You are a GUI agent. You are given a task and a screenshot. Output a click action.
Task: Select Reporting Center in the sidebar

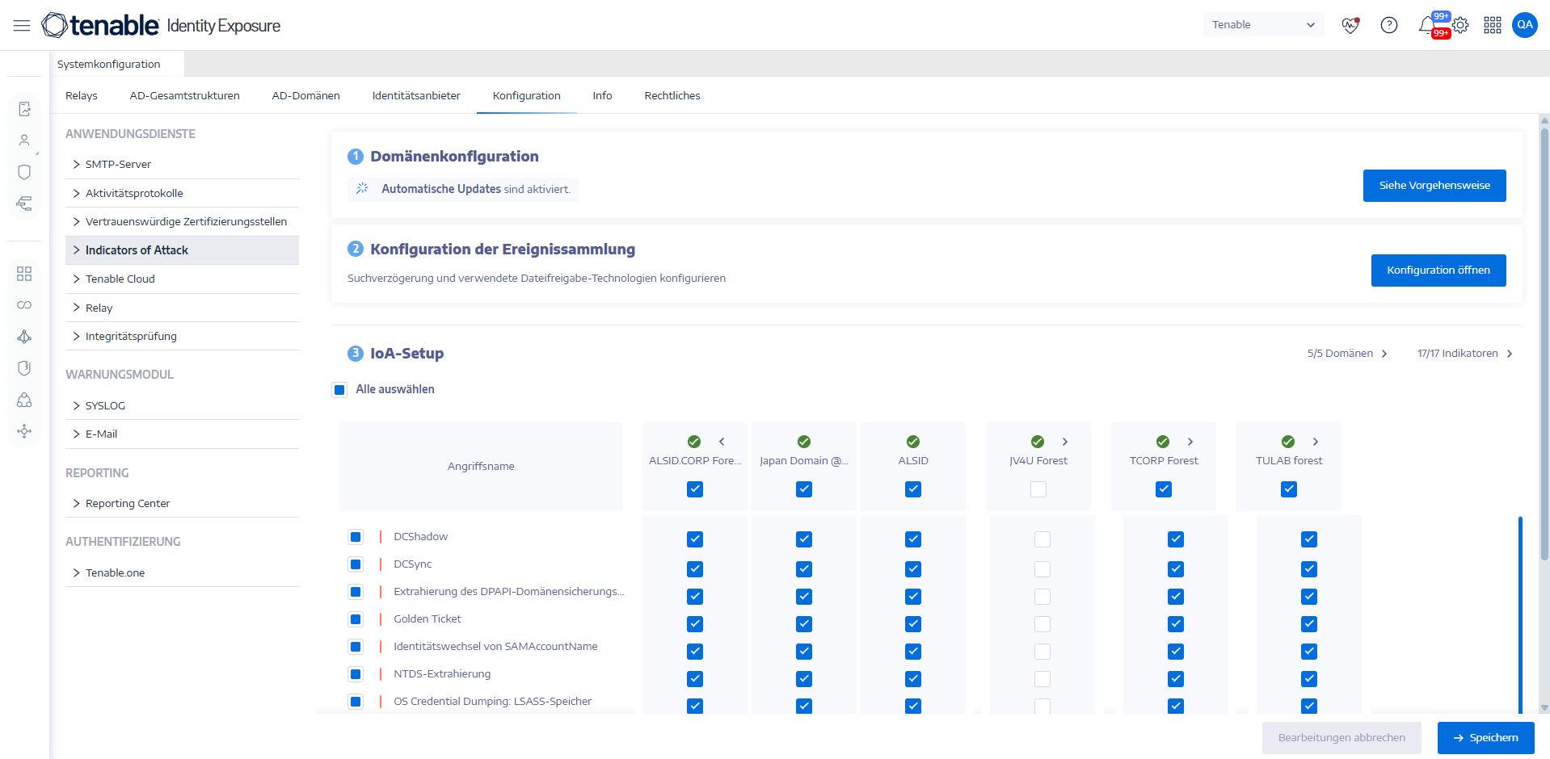click(x=128, y=504)
